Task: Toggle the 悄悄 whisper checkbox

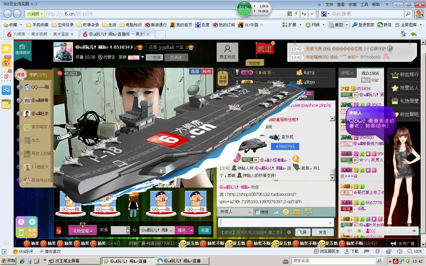Action: [x=257, y=212]
